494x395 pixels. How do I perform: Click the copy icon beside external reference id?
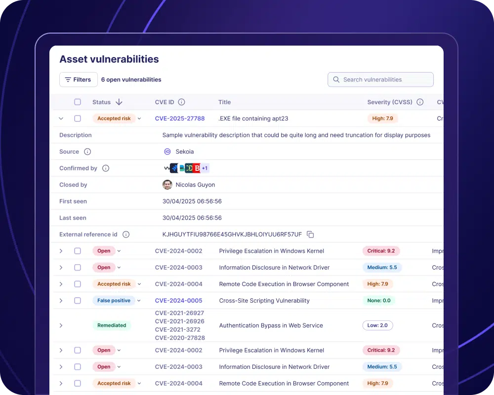coord(310,235)
